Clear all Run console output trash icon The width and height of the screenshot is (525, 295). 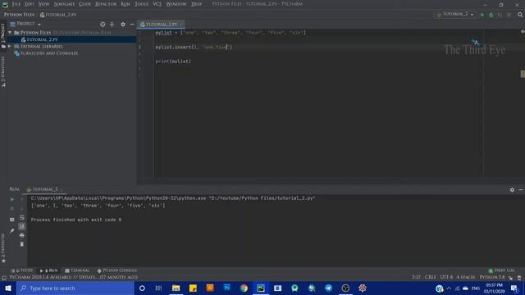(x=22, y=244)
